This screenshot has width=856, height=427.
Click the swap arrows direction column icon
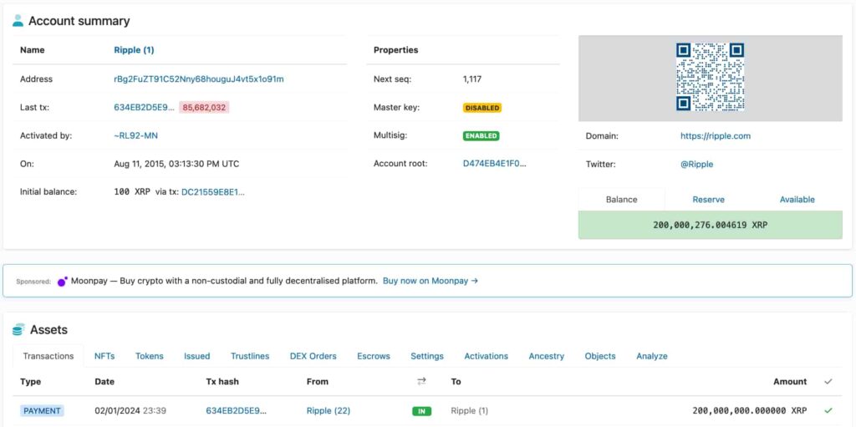coord(421,382)
